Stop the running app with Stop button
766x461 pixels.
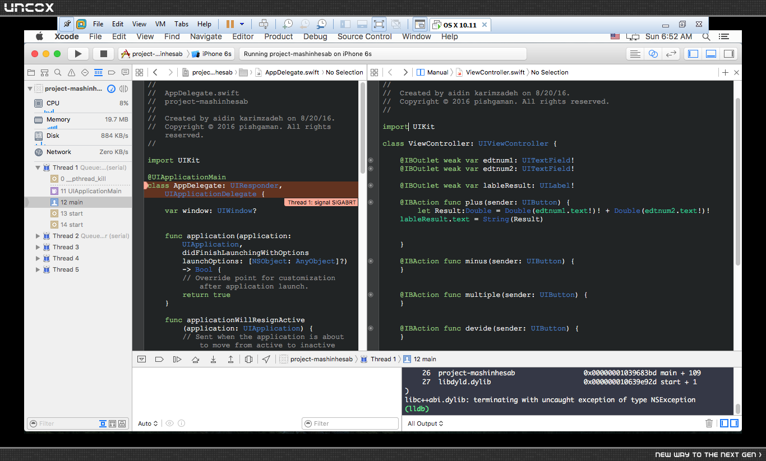pos(103,54)
